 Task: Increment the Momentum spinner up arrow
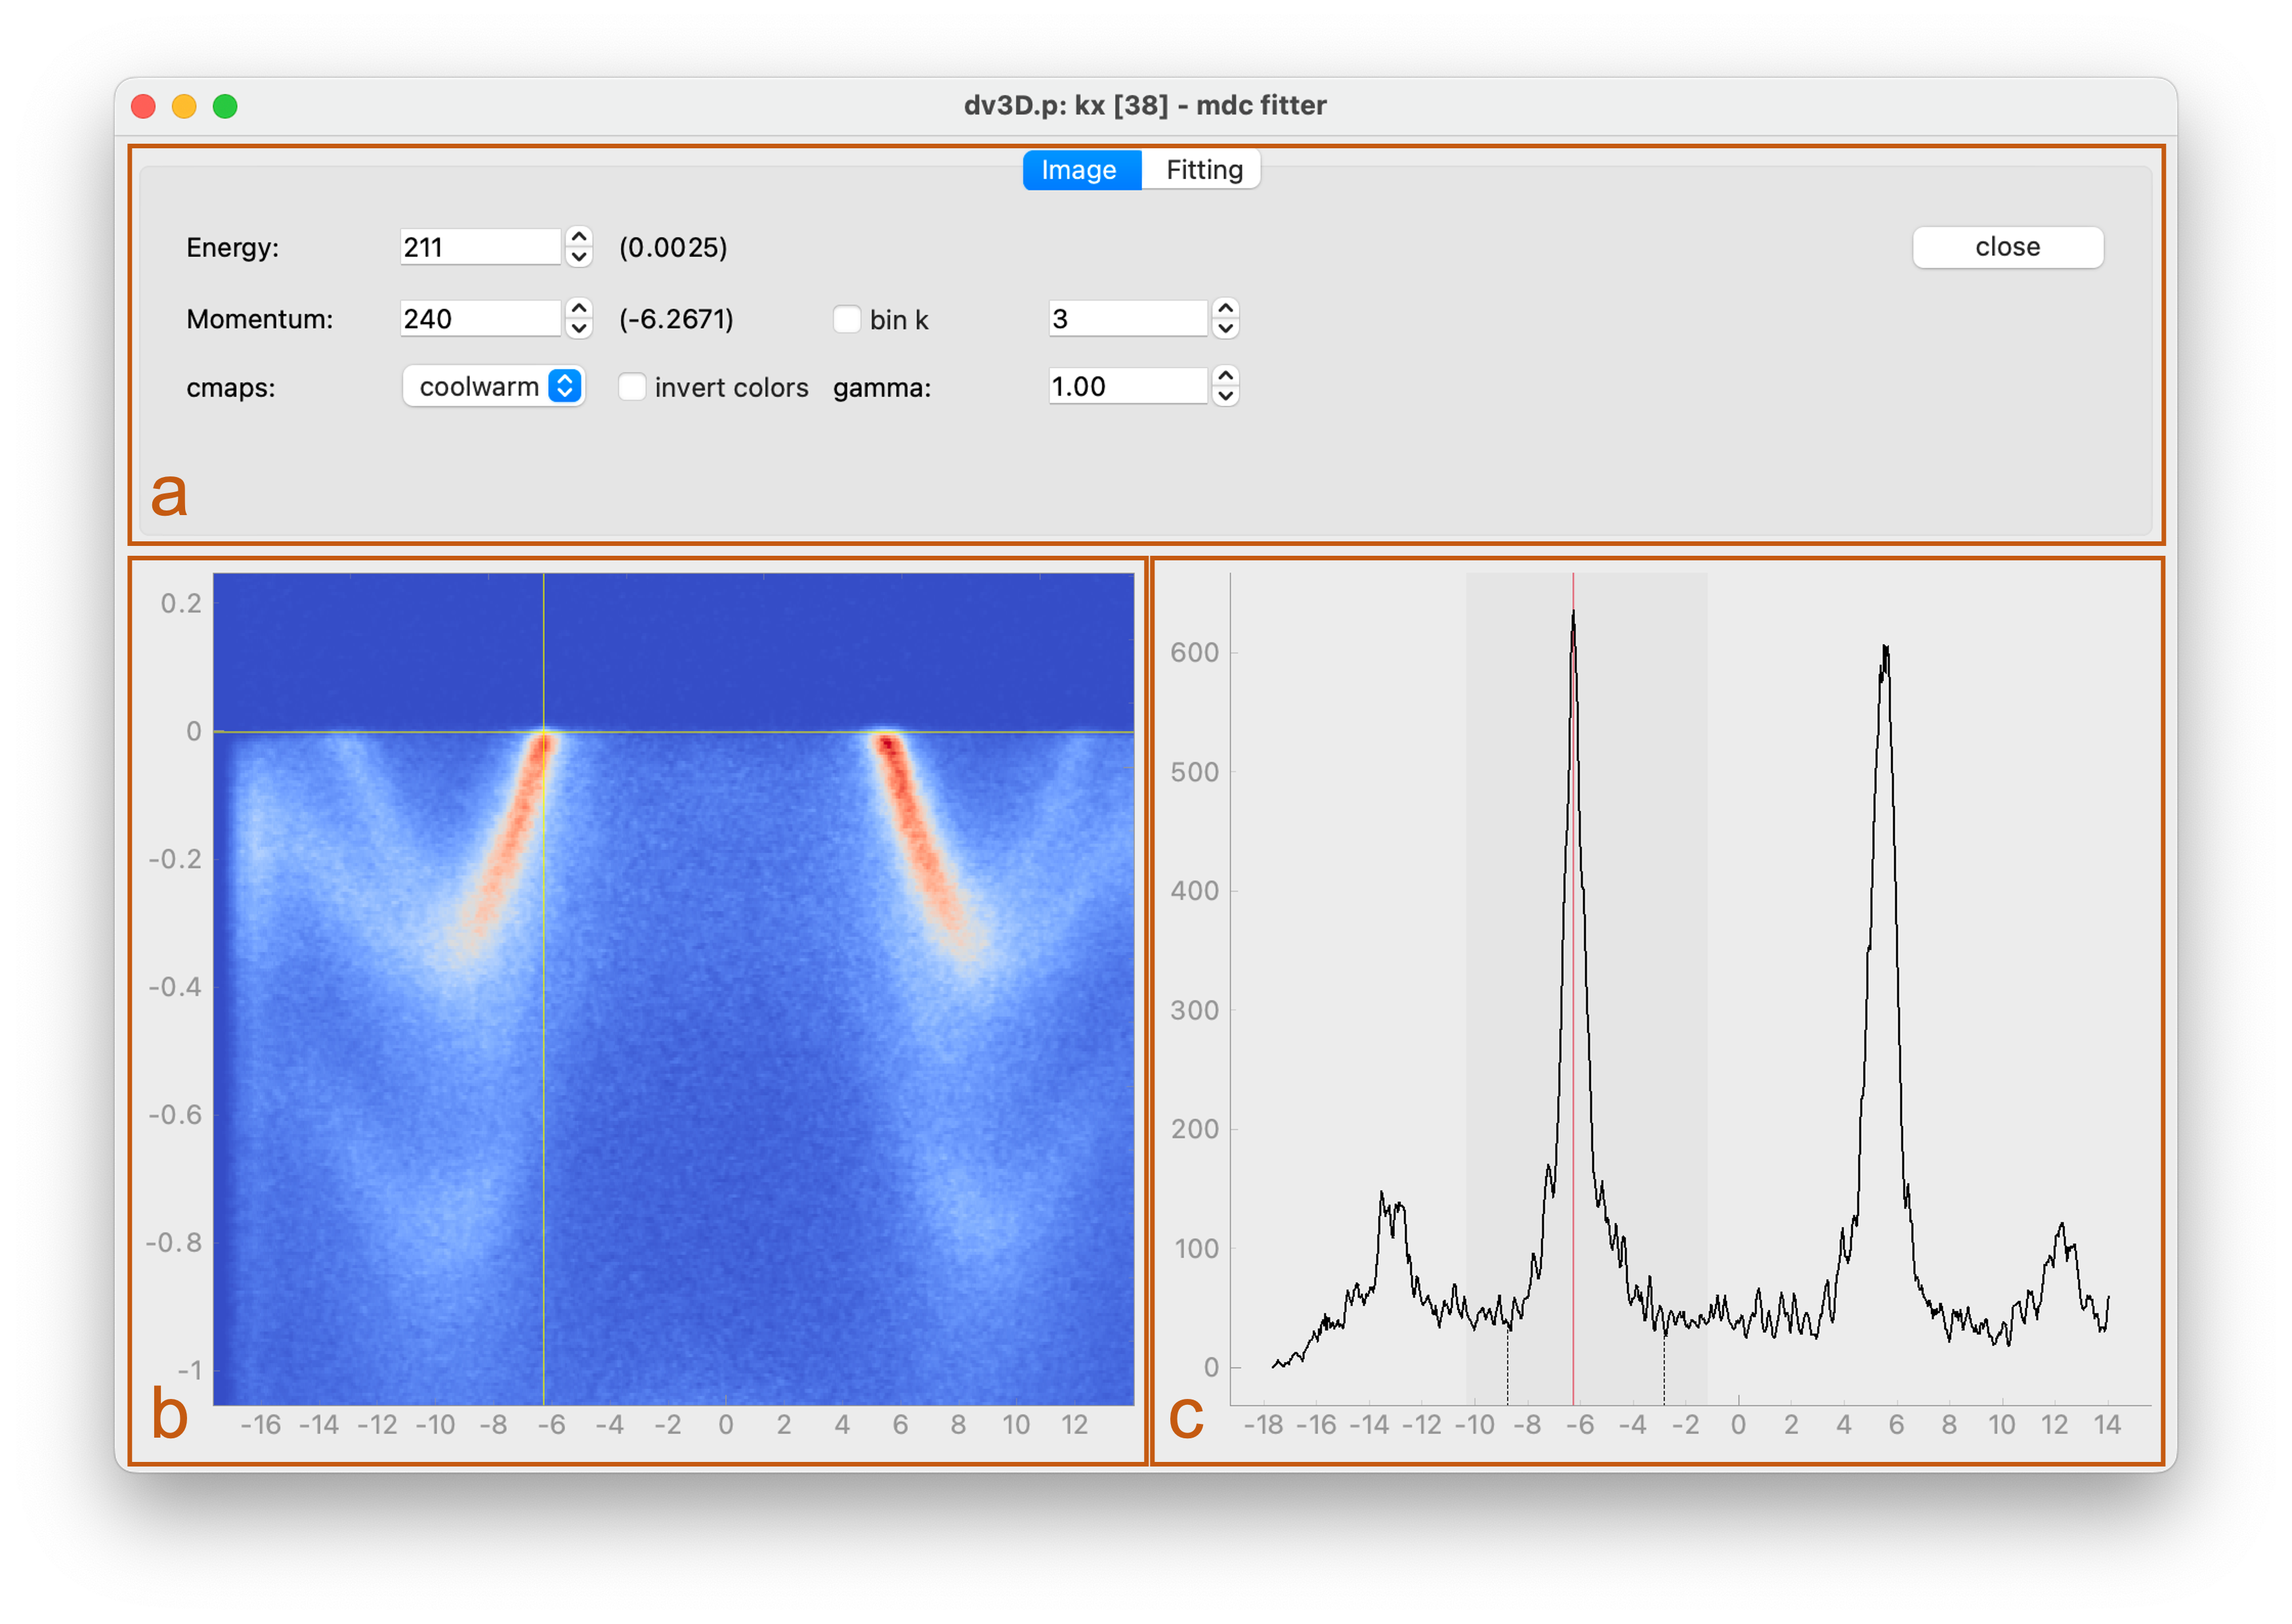(x=578, y=308)
